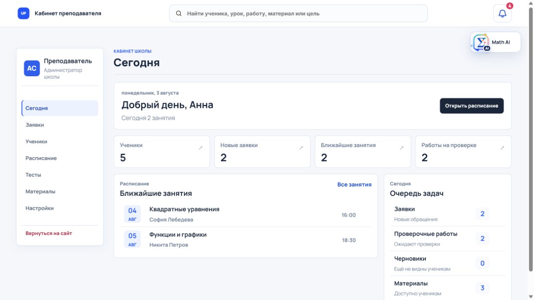Click the Добрый день, Анна greeting
Image resolution: width=534 pixels, height=300 pixels.
click(167, 105)
